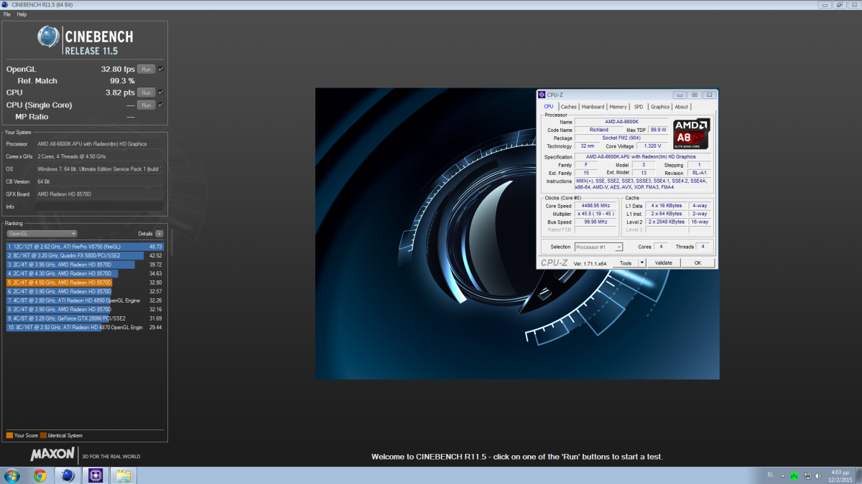Click the Multiplier value x 45.0
Screen dimensions: 862x484
tap(595, 214)
